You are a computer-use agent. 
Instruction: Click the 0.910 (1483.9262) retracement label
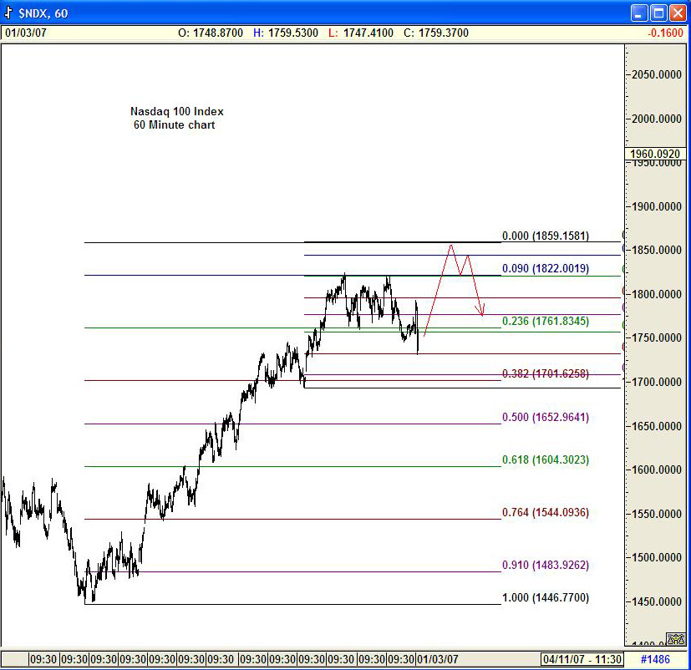(545, 566)
